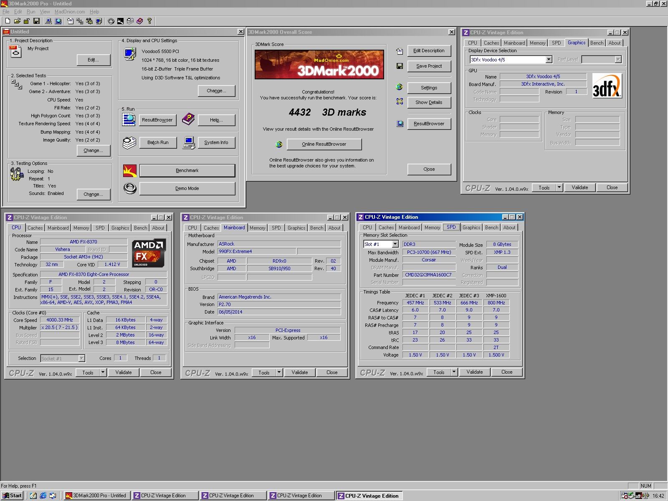Open the Perf Level dropdown
The height and width of the screenshot is (501, 668).
(618, 60)
